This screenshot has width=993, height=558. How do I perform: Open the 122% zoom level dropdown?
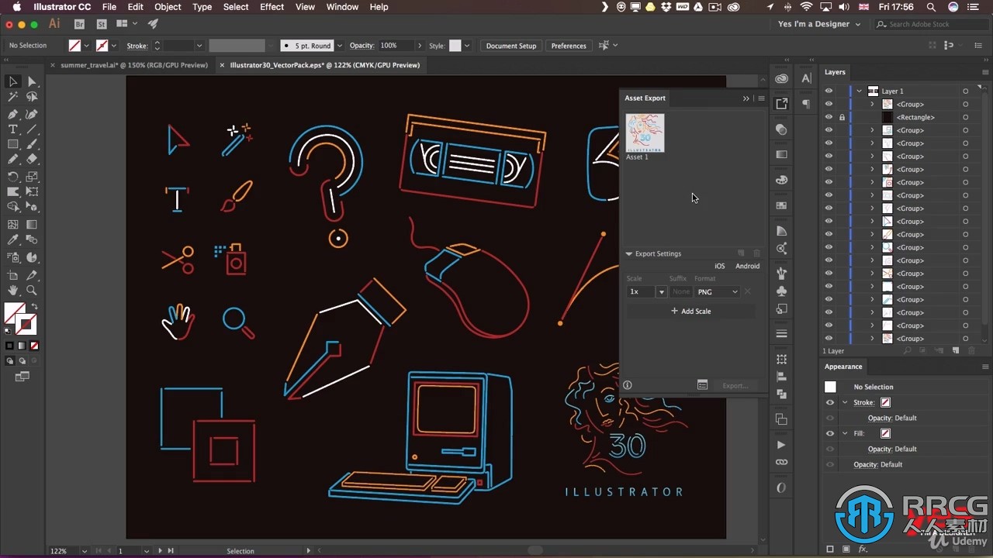84,551
